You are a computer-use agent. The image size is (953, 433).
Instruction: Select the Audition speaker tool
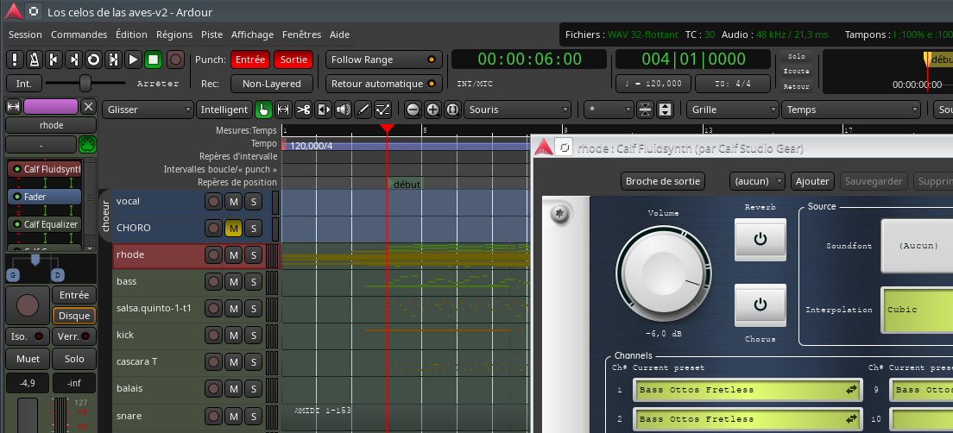click(343, 110)
